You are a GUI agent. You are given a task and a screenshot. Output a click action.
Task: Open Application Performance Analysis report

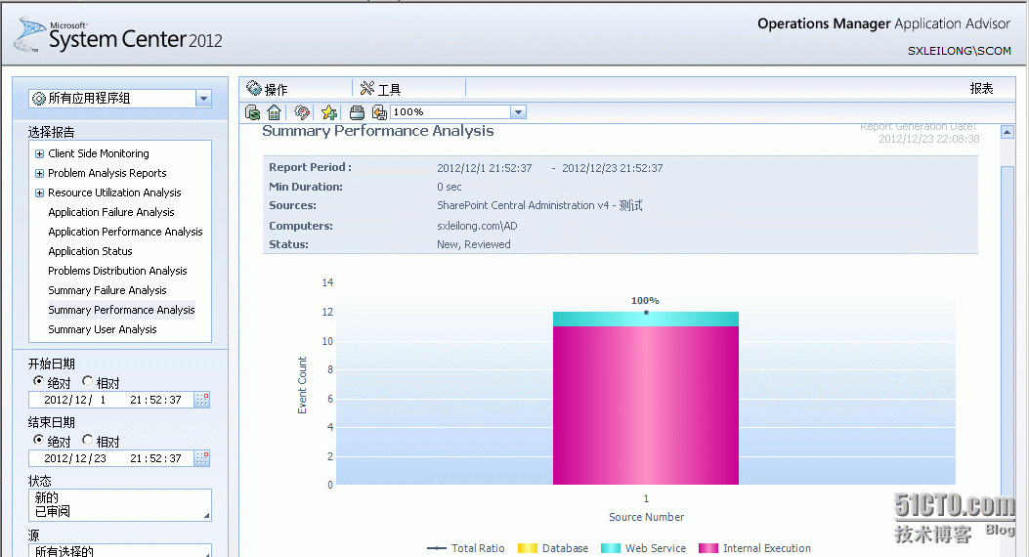click(x=125, y=232)
